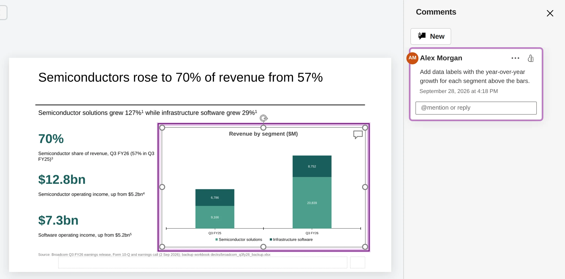Click the 6,786 bar segment for Q3 FY25
The width and height of the screenshot is (565, 279).
coord(215,198)
